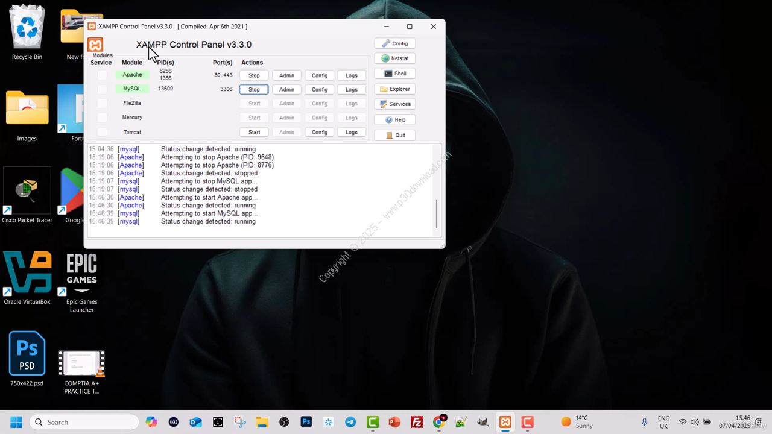
Task: Click the orange XAMPP logo in the panel
Action: [x=95, y=45]
